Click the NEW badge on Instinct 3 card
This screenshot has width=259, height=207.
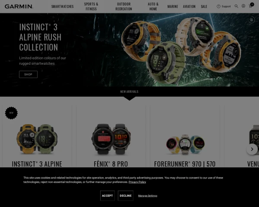coord(11,113)
